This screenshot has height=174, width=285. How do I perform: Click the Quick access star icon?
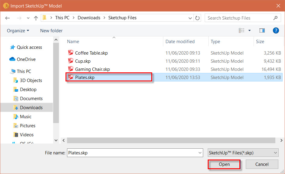coord(13,47)
